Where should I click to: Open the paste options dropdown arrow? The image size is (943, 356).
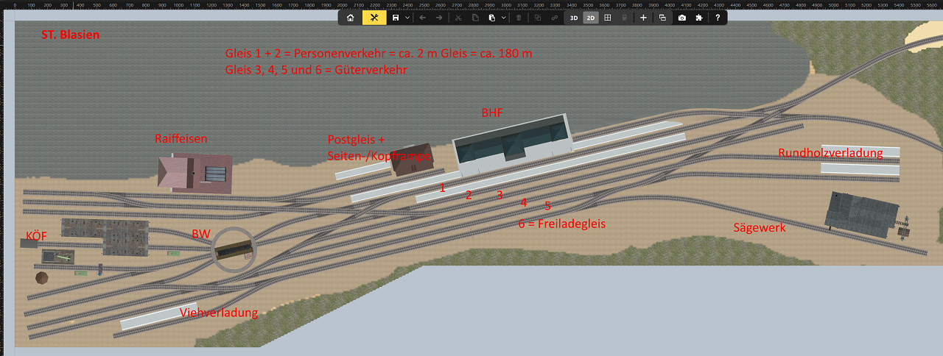point(504,18)
